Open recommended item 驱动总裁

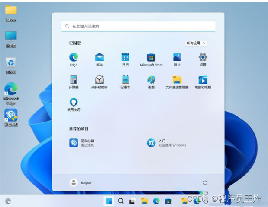pos(82,143)
